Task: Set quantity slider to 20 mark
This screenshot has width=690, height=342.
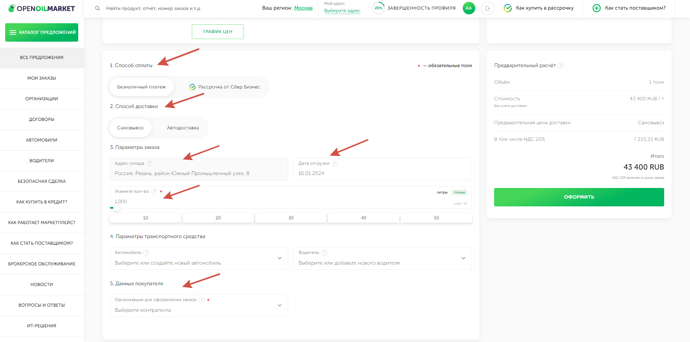Action: click(x=218, y=218)
